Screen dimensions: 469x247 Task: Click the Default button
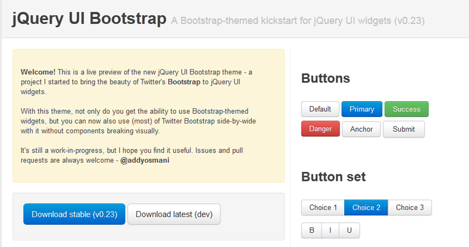pyautogui.click(x=320, y=109)
